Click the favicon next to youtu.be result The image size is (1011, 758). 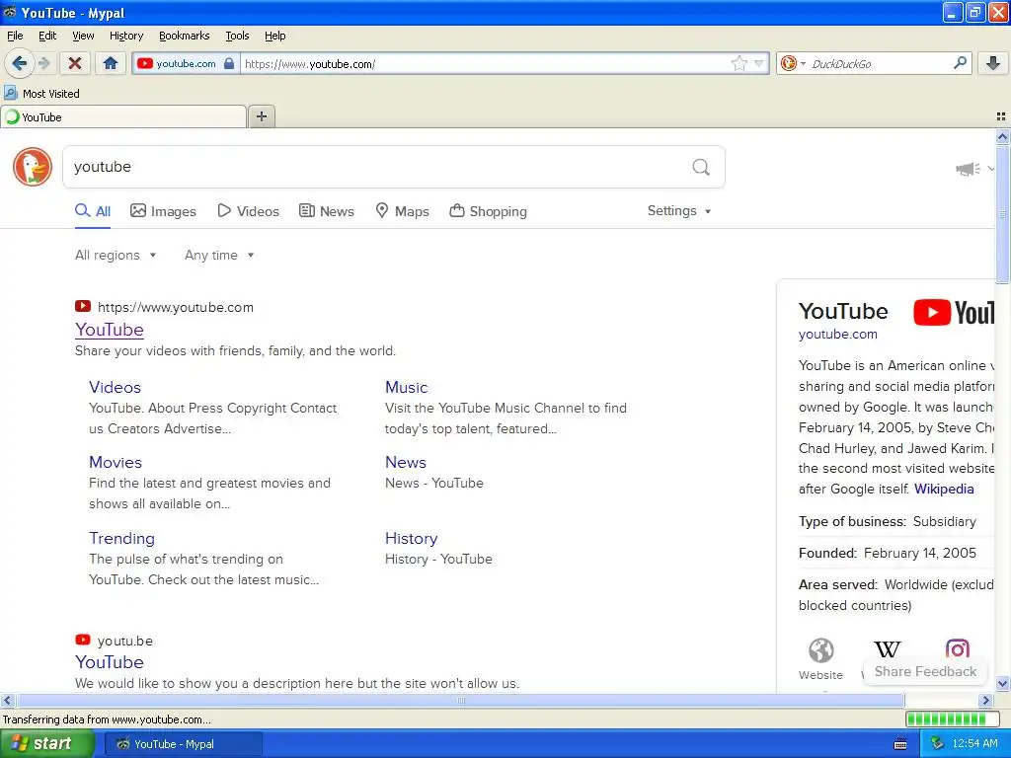[83, 640]
